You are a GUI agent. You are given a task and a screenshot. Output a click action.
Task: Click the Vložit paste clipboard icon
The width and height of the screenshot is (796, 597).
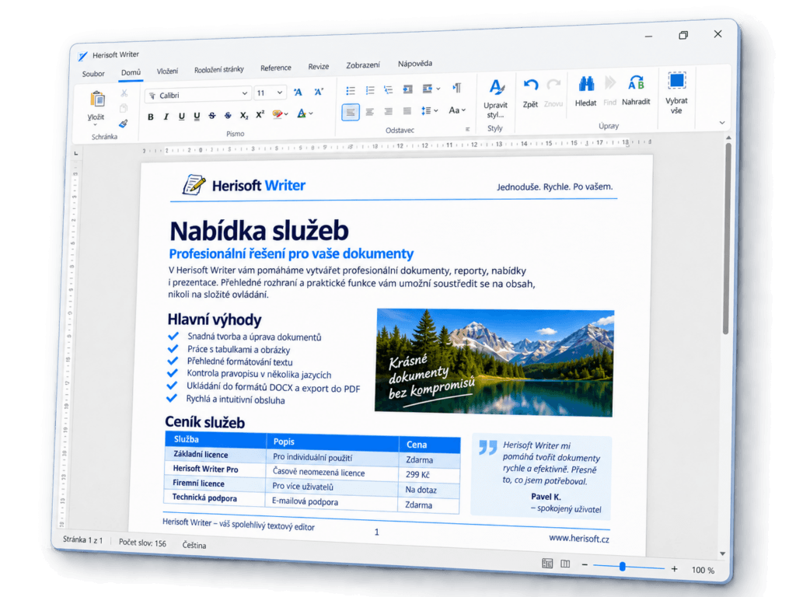[97, 99]
